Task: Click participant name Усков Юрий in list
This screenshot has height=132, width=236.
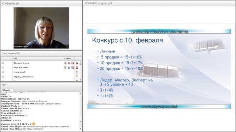Action: pos(19,72)
